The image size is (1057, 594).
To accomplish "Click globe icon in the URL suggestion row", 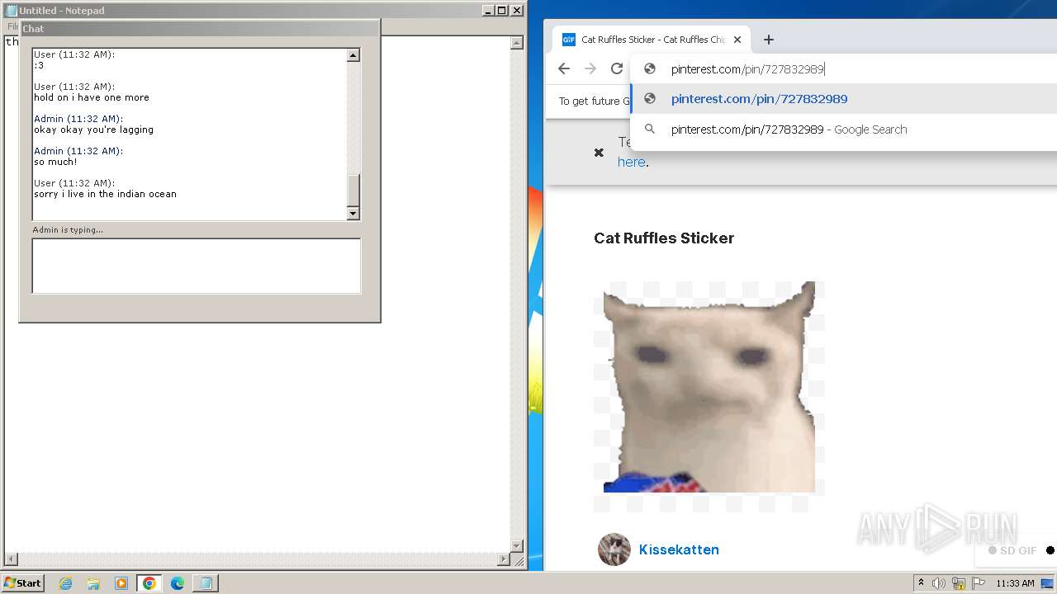I will pyautogui.click(x=650, y=99).
